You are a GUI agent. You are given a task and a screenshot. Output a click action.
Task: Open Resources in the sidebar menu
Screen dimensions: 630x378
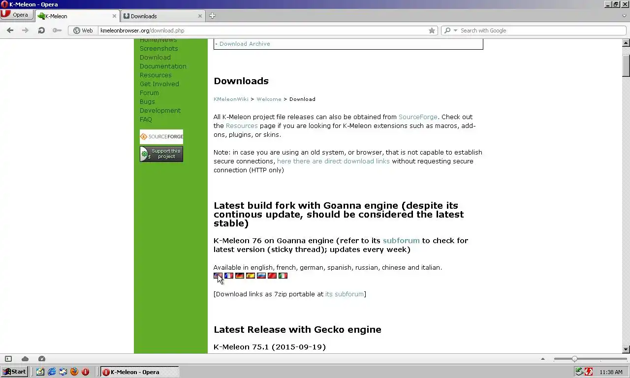click(x=156, y=75)
